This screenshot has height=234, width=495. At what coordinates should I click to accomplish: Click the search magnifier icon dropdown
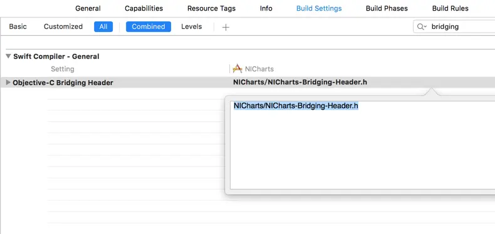pyautogui.click(x=422, y=27)
